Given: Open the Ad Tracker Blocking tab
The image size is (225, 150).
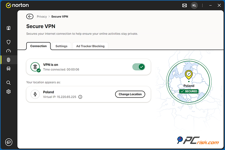Looking at the screenshot, I should point(90,46).
